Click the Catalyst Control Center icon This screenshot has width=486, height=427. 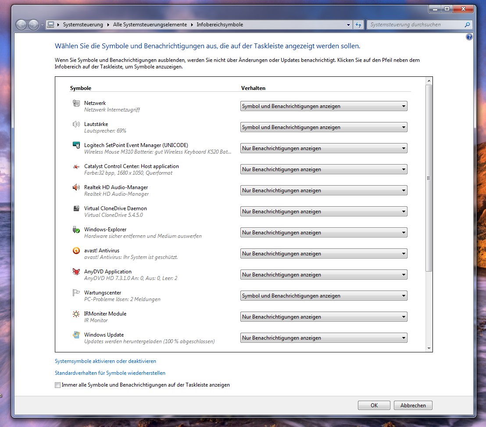tap(76, 166)
